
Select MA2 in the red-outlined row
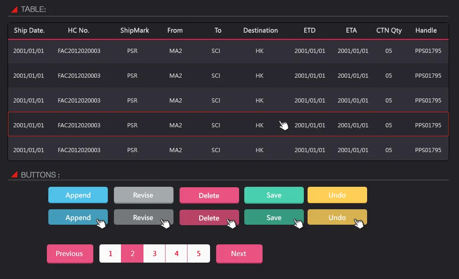tap(176, 125)
